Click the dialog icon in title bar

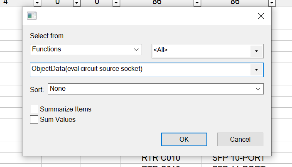tap(32, 16)
